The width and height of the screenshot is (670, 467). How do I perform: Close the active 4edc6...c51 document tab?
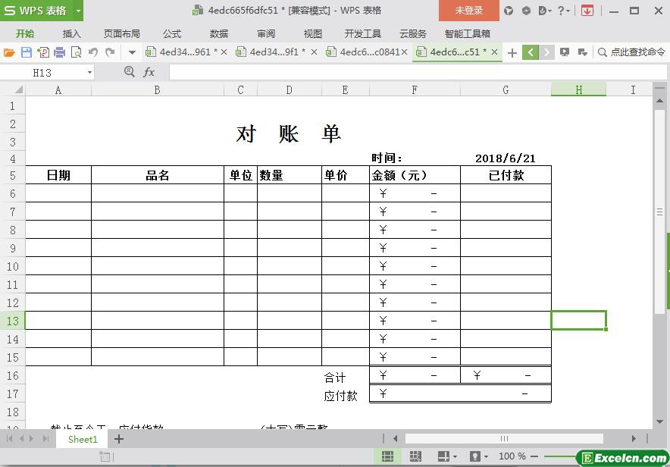coord(494,52)
